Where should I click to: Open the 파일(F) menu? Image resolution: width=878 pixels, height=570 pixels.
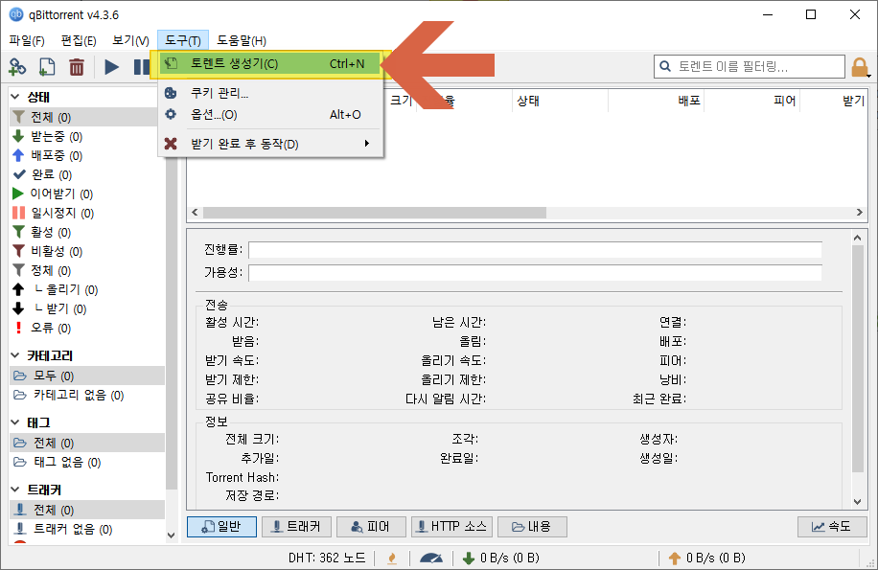[x=27, y=41]
